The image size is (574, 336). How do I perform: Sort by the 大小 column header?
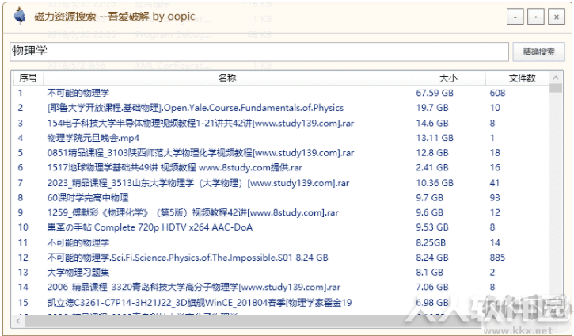[448, 78]
